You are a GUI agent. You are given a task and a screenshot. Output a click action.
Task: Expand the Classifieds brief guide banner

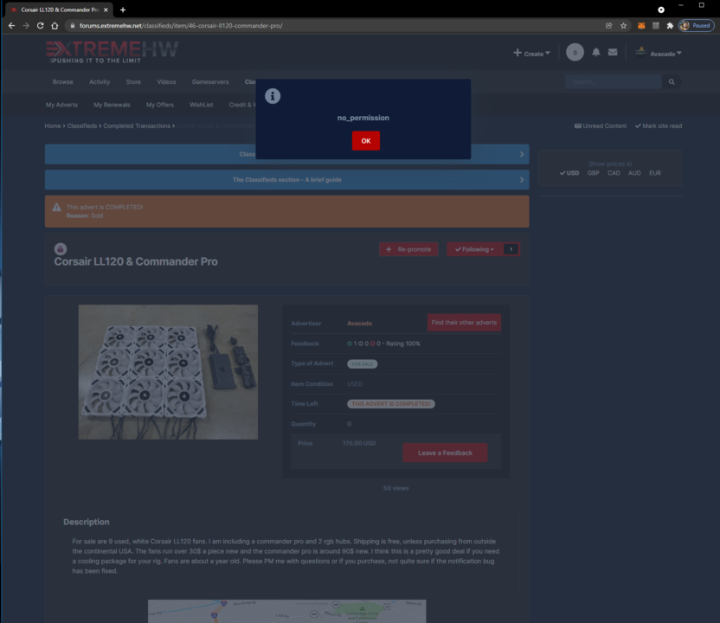[286, 180]
